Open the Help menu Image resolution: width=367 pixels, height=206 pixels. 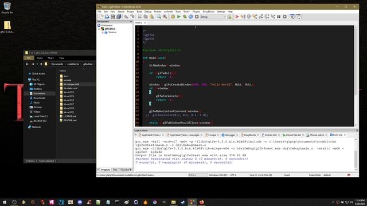pyautogui.click(x=230, y=11)
